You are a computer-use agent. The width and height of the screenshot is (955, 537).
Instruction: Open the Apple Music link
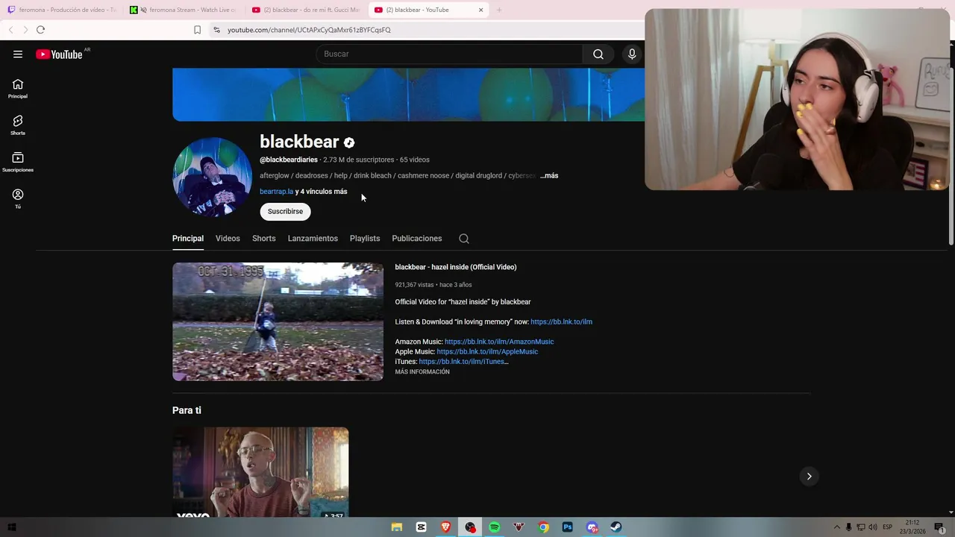pos(487,352)
